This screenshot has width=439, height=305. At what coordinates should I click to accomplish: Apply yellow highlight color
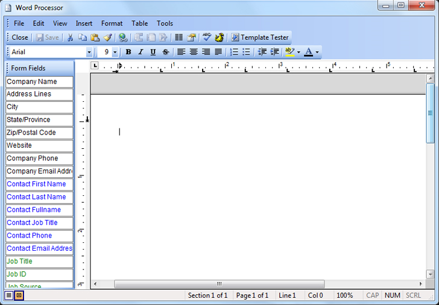pyautogui.click(x=290, y=52)
